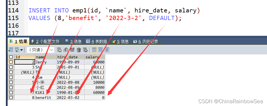Open the (只读) read-only mode dropdown

(x=41, y=50)
